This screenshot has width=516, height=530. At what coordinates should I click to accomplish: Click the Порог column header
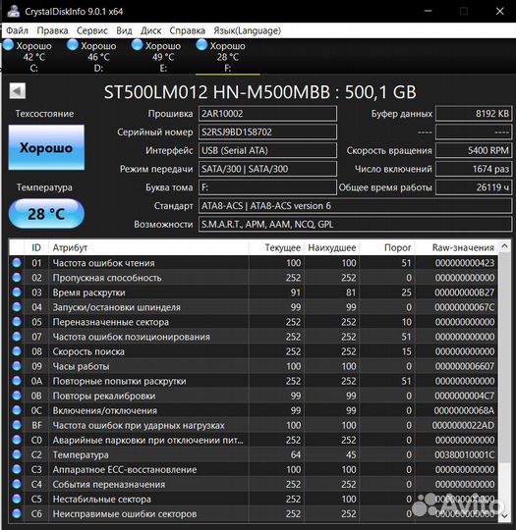[x=387, y=247]
